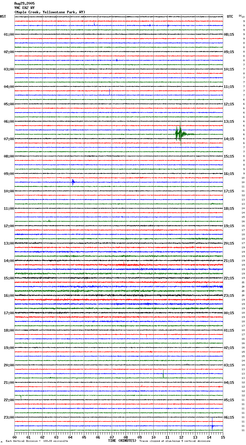Click the 02 minute tick label
Screen dimensions: 246x445
pyautogui.click(x=42, y=437)
